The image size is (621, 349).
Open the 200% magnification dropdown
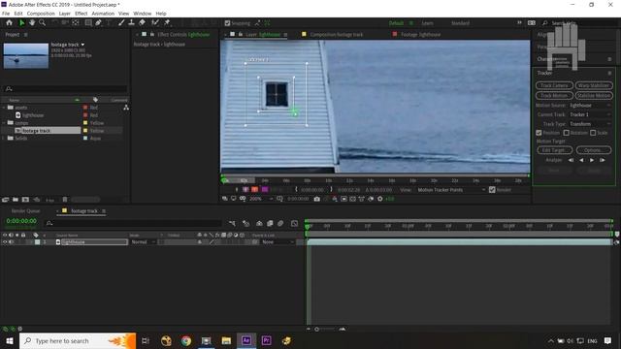click(x=261, y=199)
